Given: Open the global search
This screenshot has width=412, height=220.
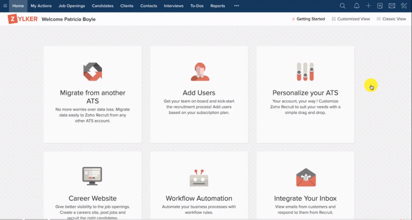Looking at the screenshot, I should [x=342, y=6].
